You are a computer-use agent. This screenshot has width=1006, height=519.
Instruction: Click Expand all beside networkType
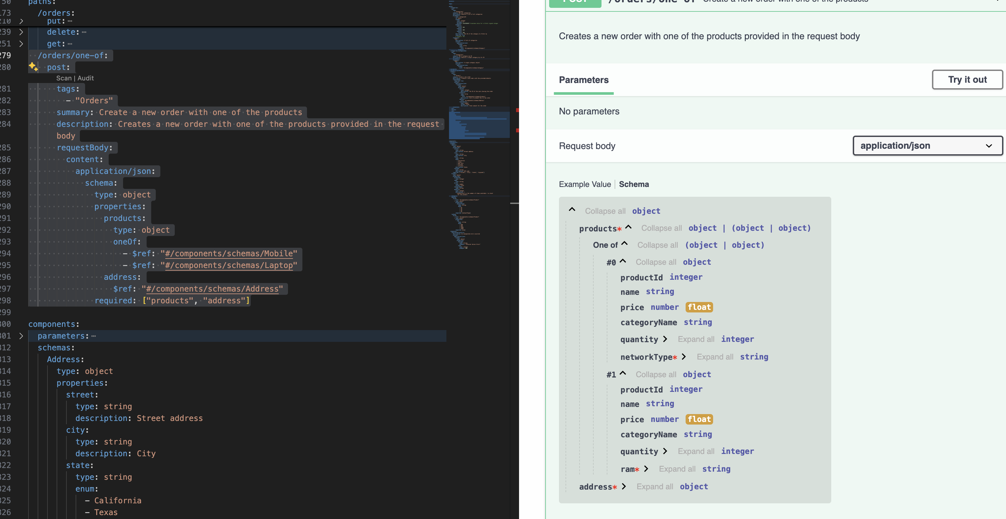(715, 357)
